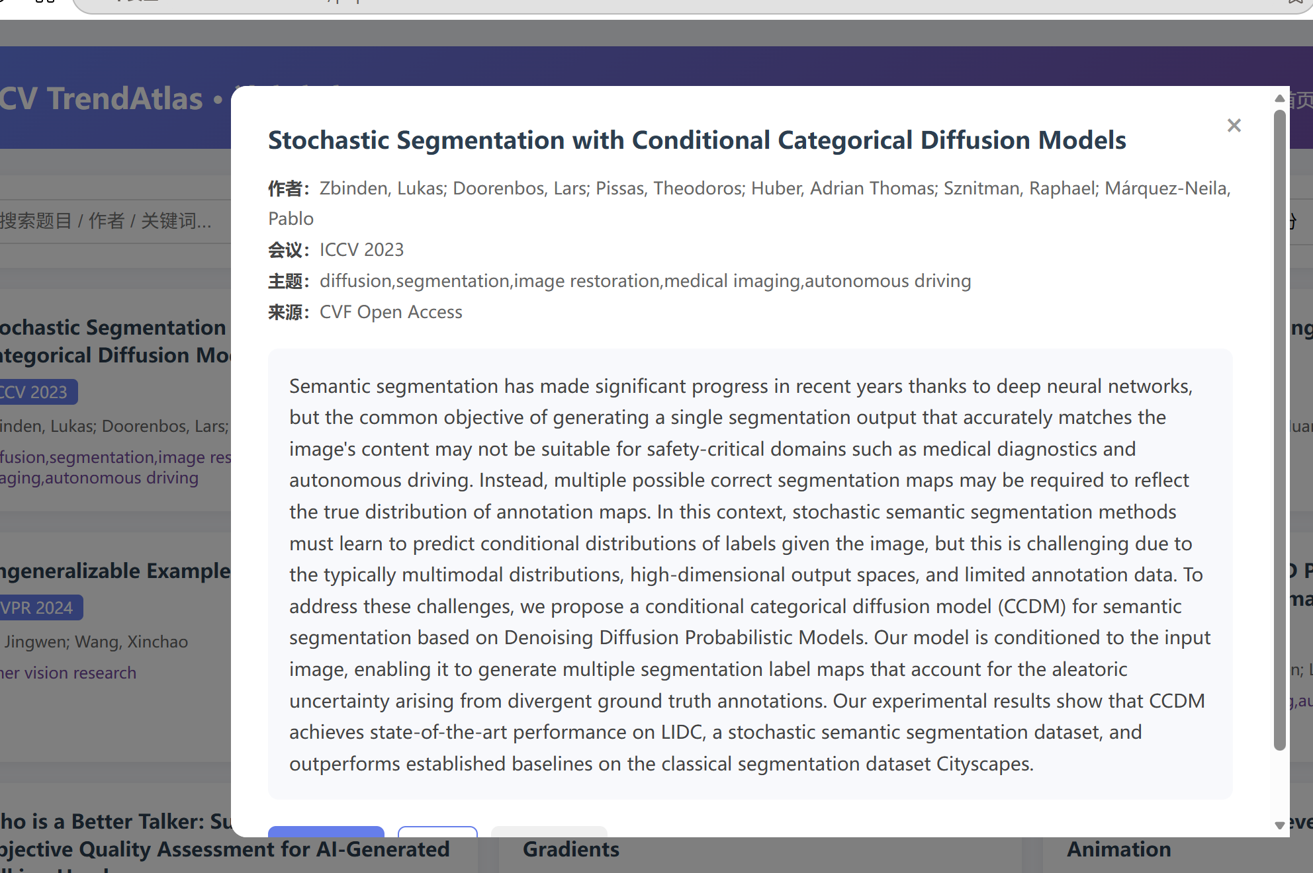Image resolution: width=1313 pixels, height=873 pixels.
Task: Click the CV TrendAtlas site logo
Action: pos(102,99)
